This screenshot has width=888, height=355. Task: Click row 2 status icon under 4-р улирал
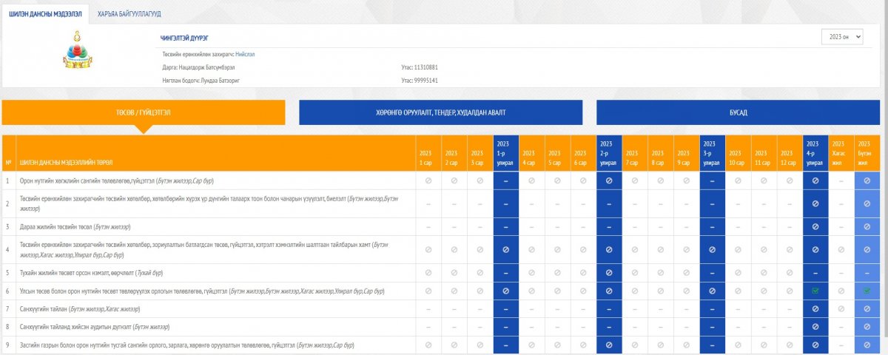point(815,203)
